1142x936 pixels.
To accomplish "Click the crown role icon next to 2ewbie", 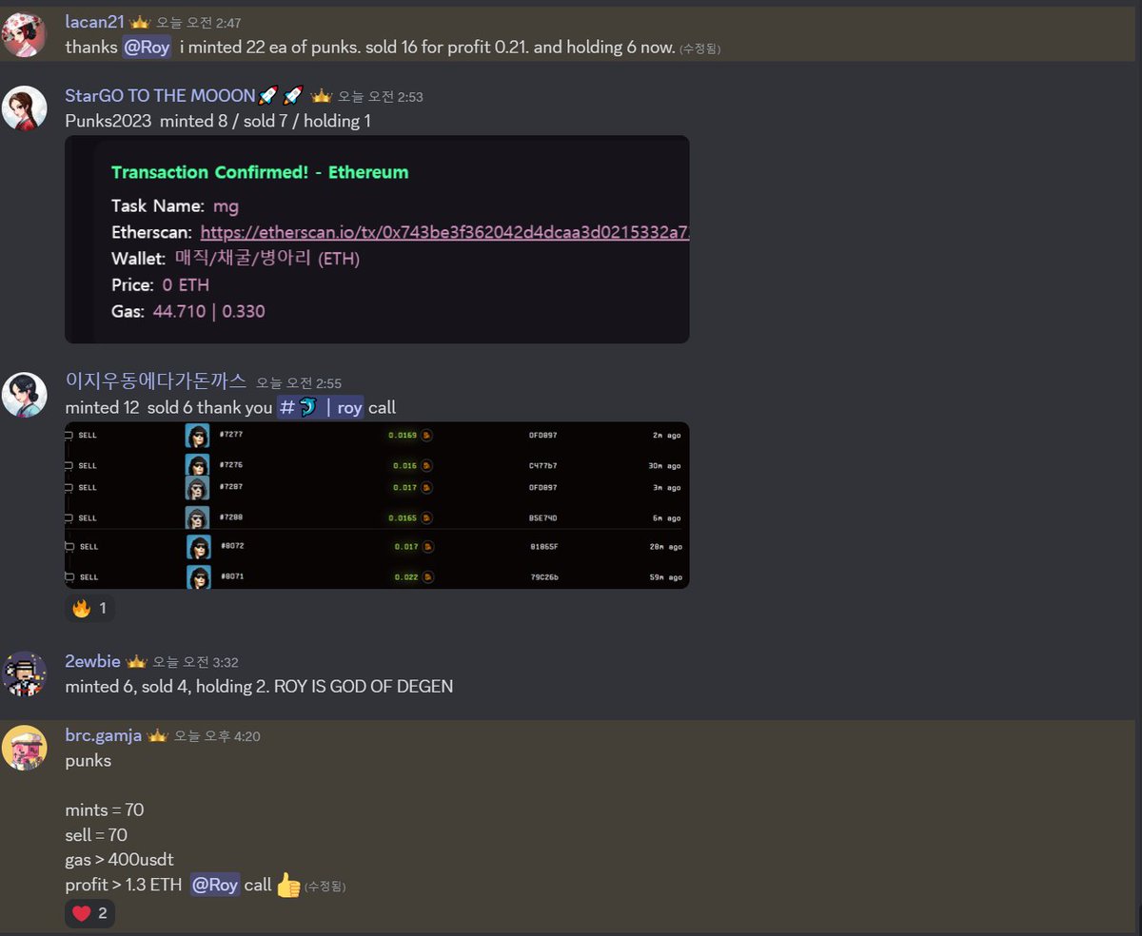I will 136,661.
